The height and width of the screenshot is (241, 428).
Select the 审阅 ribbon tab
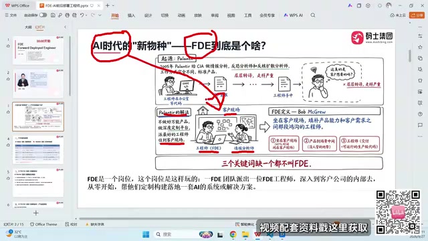point(215,15)
